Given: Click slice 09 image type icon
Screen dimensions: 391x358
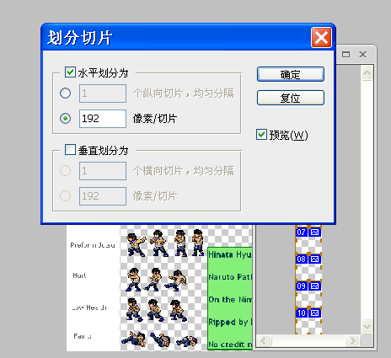Looking at the screenshot, I should point(315,286).
